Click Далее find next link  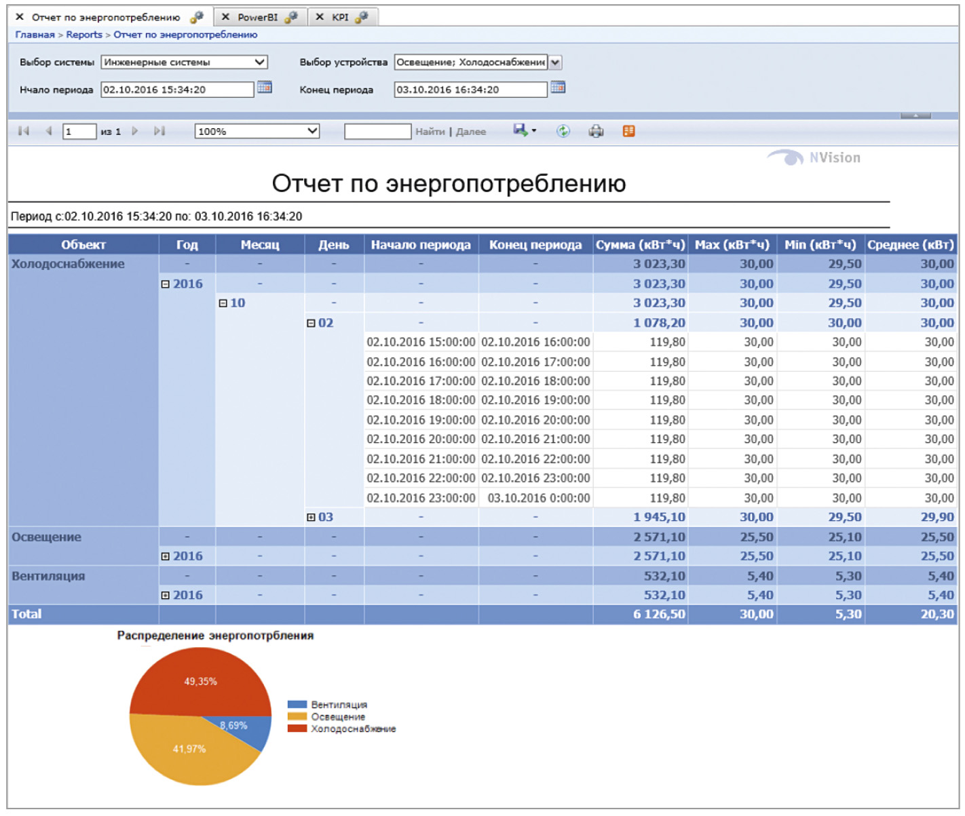click(471, 132)
